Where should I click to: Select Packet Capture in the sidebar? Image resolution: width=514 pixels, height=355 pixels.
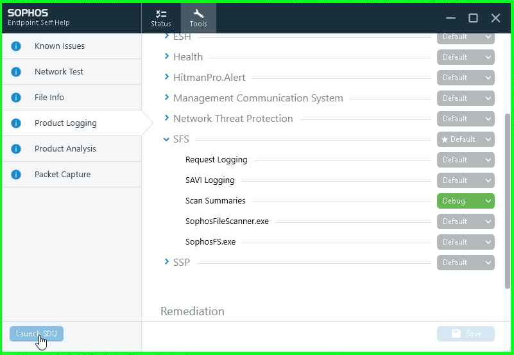point(62,175)
